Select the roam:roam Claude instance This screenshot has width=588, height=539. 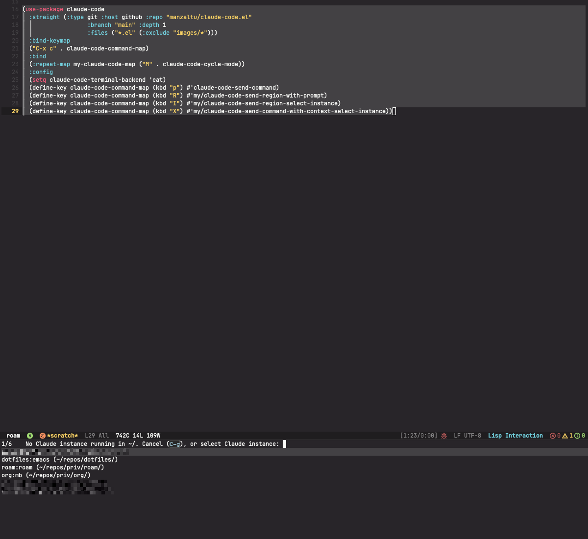[x=52, y=467]
